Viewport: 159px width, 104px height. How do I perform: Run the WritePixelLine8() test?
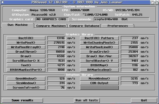point(99,47)
